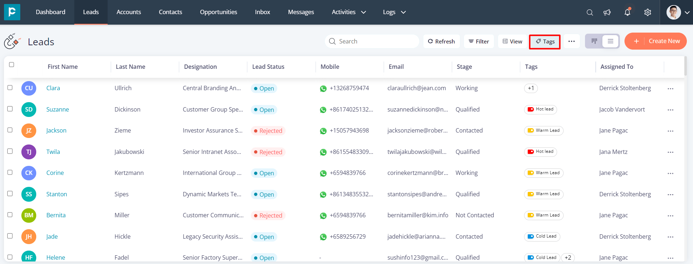Expand Clara's +1 hidden tags

(x=531, y=88)
